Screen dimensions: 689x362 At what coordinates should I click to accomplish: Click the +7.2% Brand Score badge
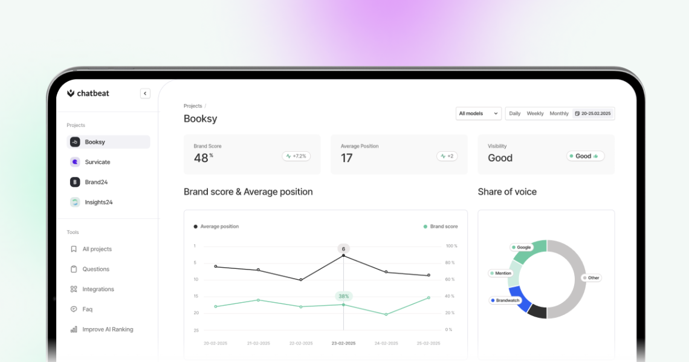pyautogui.click(x=296, y=156)
